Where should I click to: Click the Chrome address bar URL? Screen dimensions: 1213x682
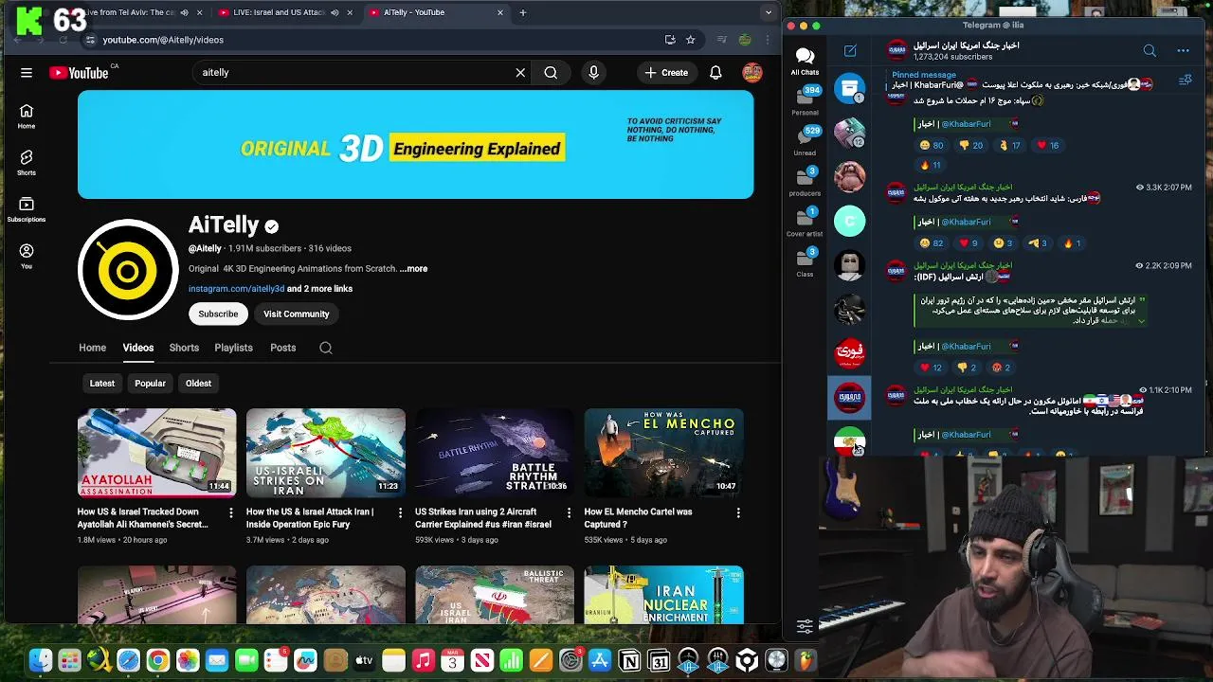163,40
